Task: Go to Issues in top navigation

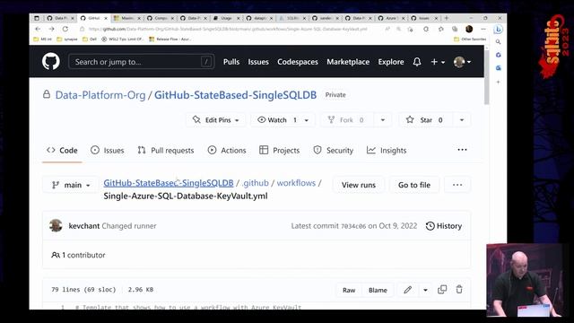Action: click(258, 62)
